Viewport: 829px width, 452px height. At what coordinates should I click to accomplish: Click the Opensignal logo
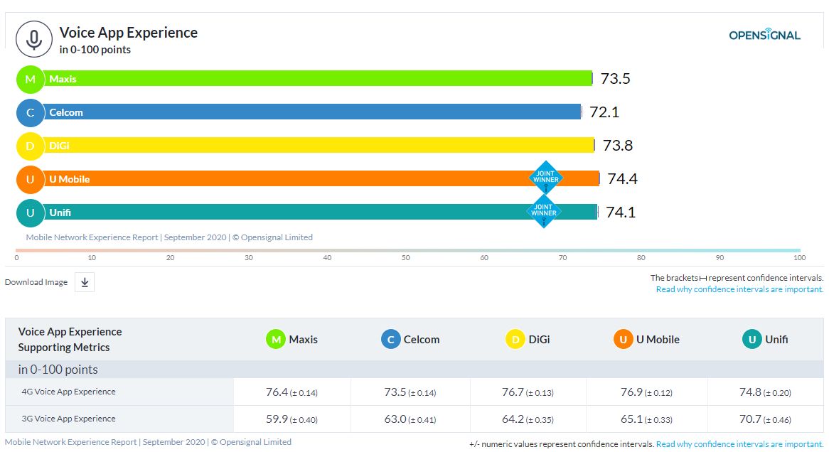tap(764, 35)
